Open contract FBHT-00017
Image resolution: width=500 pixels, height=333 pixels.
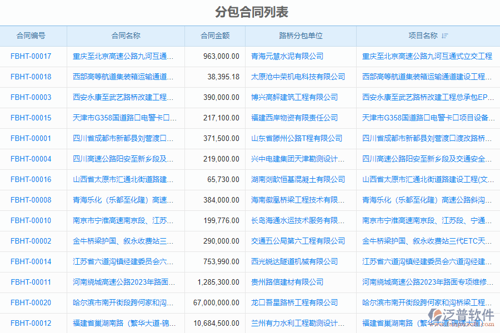point(30,56)
